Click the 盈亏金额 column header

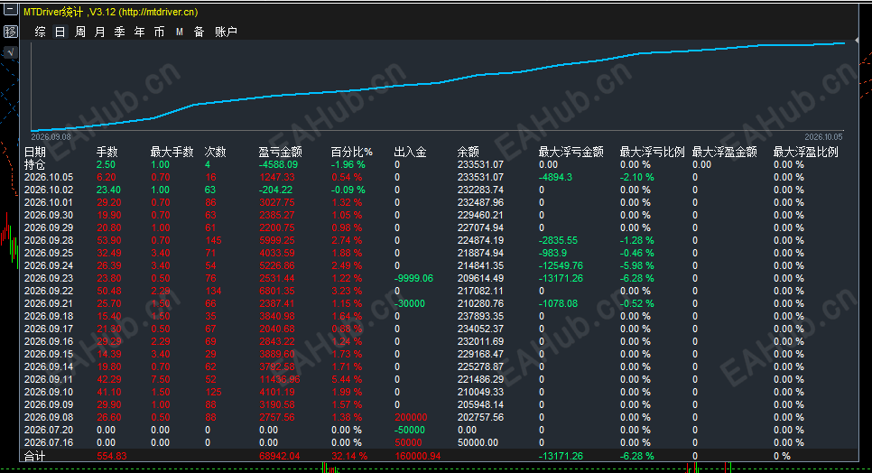click(280, 152)
